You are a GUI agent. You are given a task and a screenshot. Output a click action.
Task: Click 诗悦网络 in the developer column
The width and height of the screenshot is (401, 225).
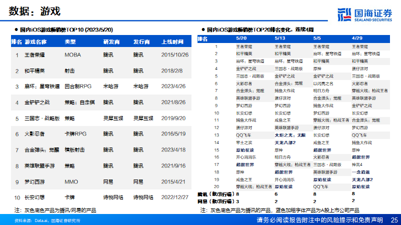point(113,197)
